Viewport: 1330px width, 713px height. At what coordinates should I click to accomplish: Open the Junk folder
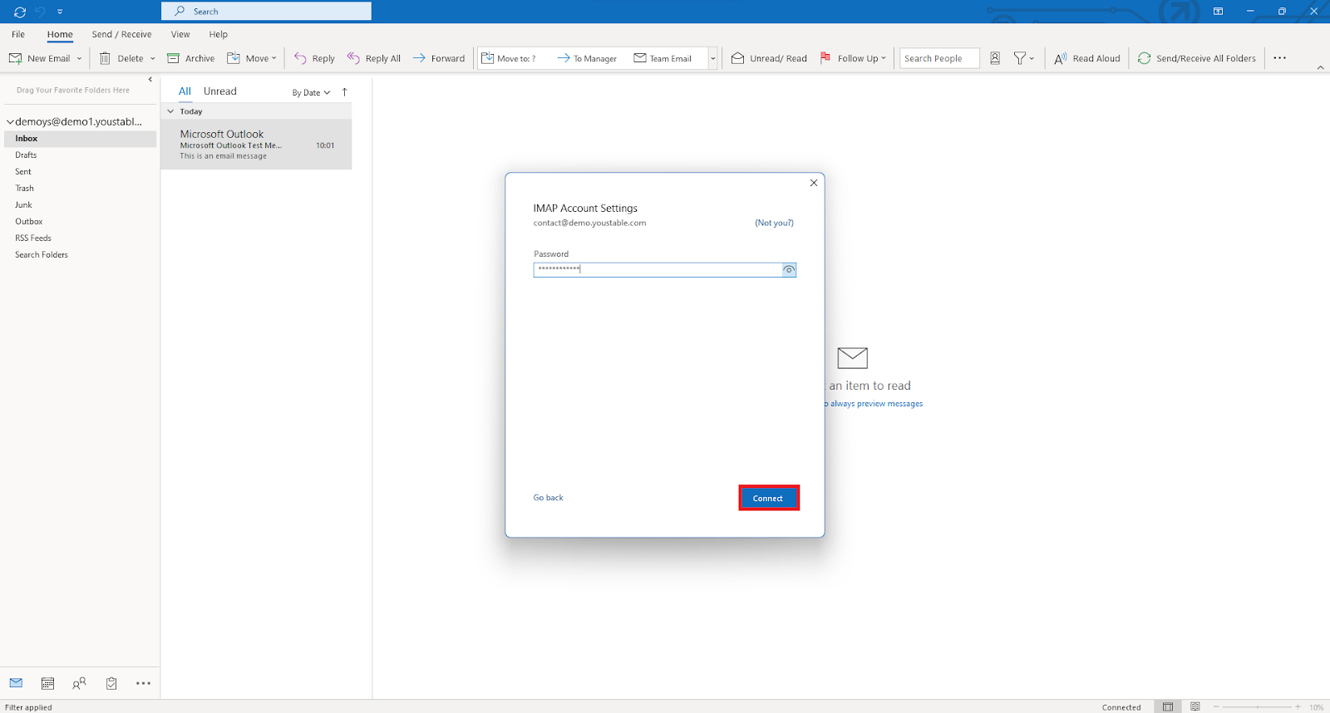23,205
